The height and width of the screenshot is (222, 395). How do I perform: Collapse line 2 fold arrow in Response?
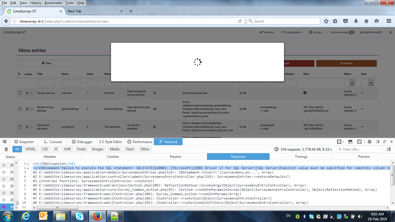point(28,168)
